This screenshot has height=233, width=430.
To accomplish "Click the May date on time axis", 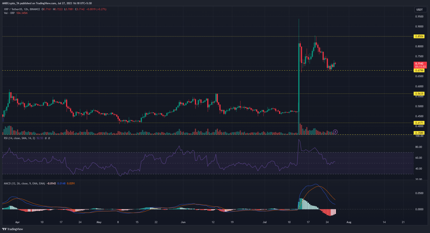I will click(x=99, y=222).
